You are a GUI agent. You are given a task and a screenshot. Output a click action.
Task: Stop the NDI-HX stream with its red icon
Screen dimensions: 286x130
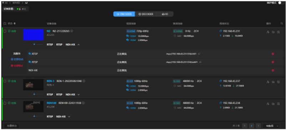pyautogui.click(x=273, y=70)
